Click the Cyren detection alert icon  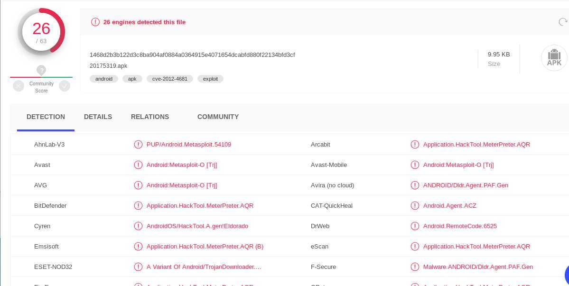(x=138, y=226)
